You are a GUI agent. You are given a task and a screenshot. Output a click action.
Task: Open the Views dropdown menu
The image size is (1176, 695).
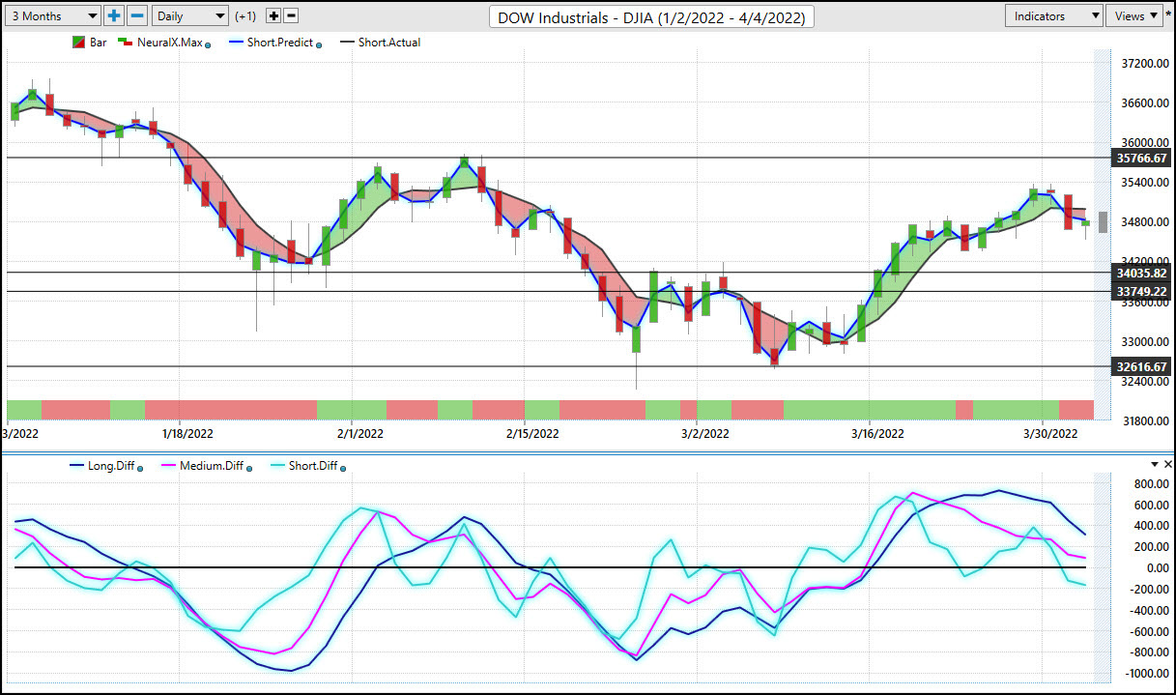pos(1133,15)
